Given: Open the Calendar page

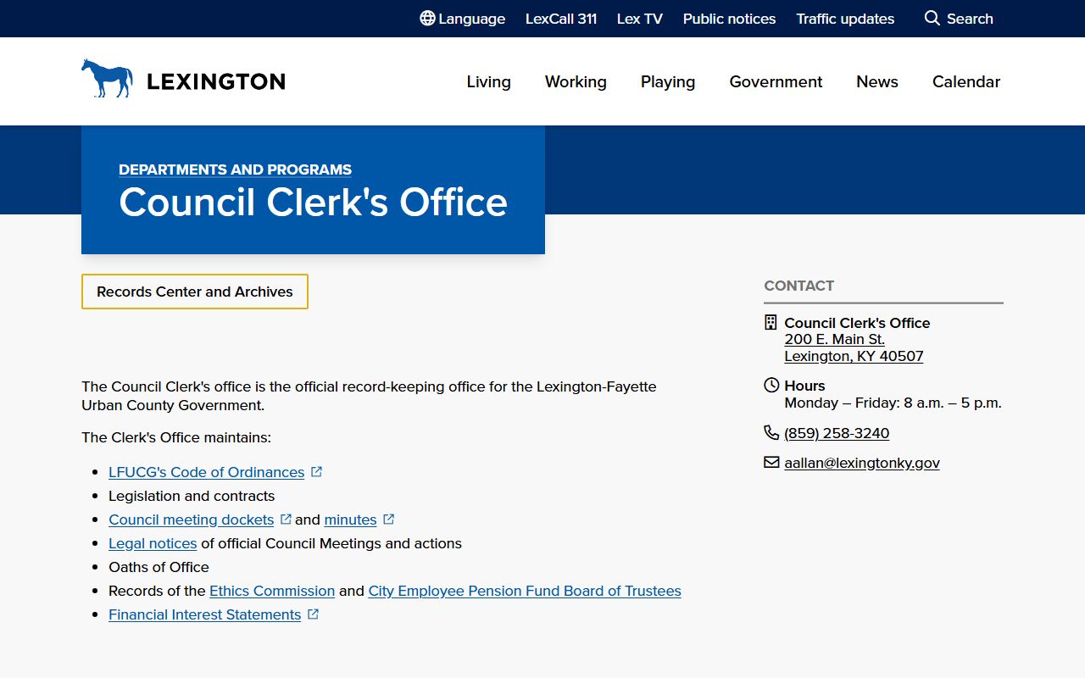Looking at the screenshot, I should click(x=966, y=82).
